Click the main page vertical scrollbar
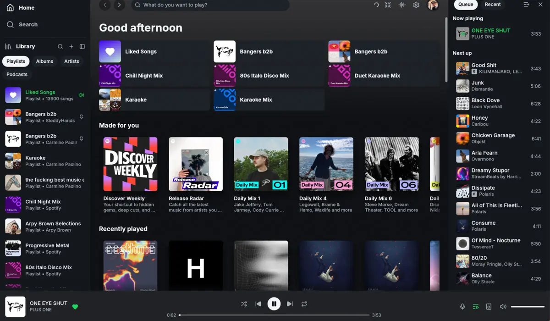The image size is (550, 321). pos(446,50)
